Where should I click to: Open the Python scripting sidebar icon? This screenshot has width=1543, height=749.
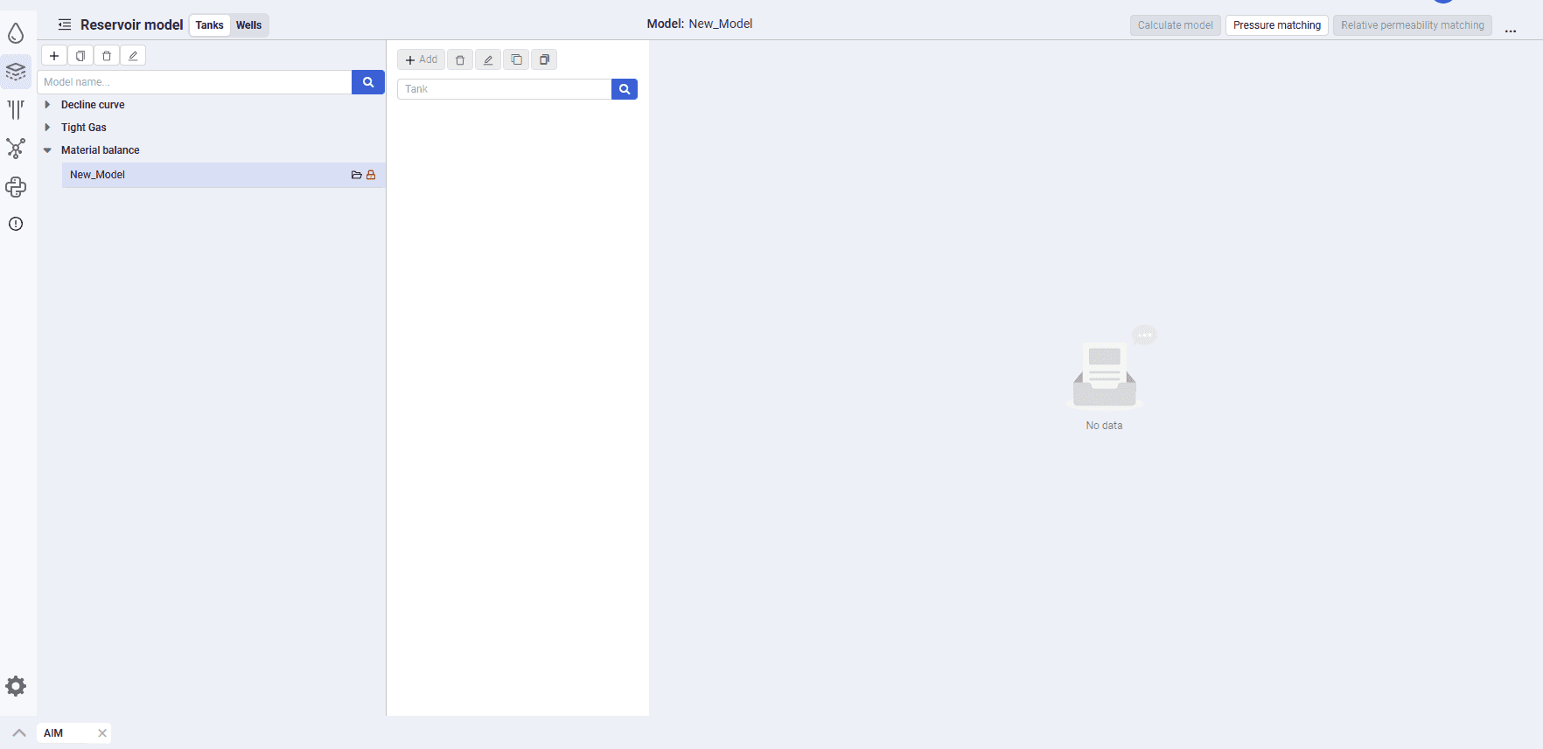click(x=16, y=186)
